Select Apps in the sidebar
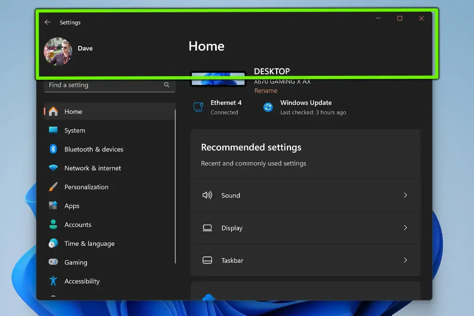This screenshot has width=474, height=316. click(109, 206)
